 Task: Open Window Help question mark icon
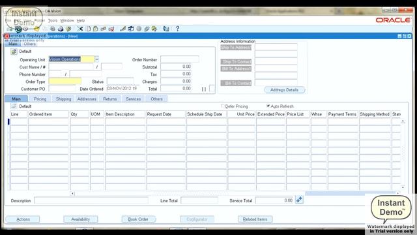pyautogui.click(x=177, y=29)
